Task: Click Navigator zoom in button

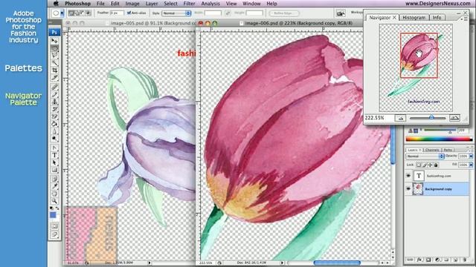Action: [x=454, y=118]
